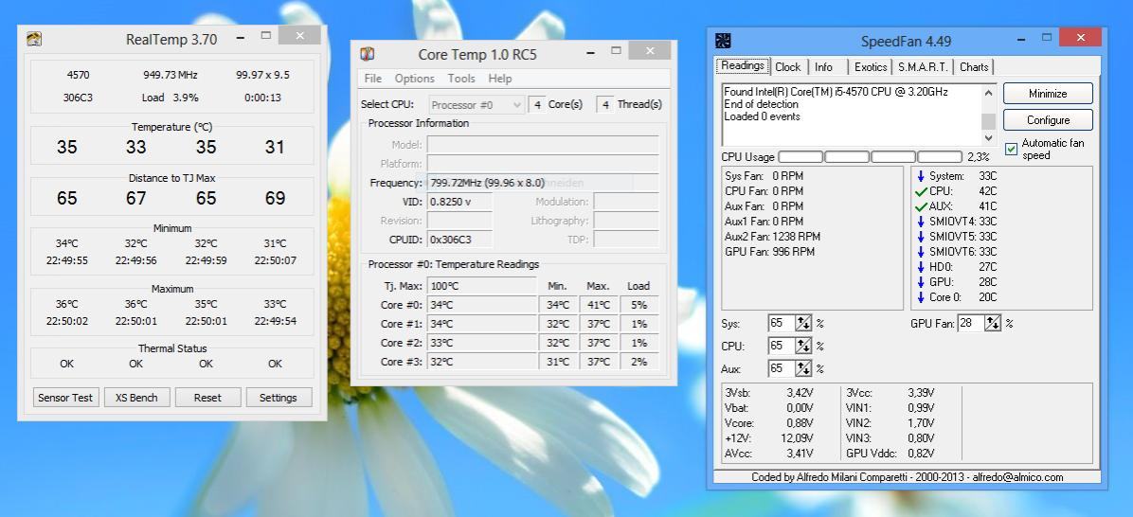Click the Core Temp title bar app icon
The image size is (1133, 517).
tap(367, 54)
